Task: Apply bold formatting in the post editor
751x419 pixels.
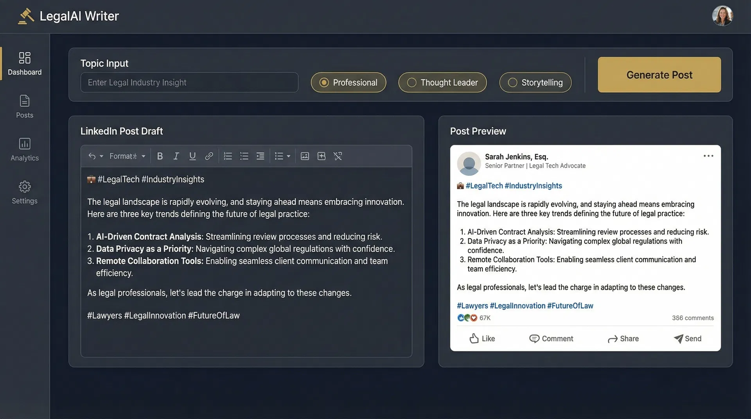Action: click(160, 156)
